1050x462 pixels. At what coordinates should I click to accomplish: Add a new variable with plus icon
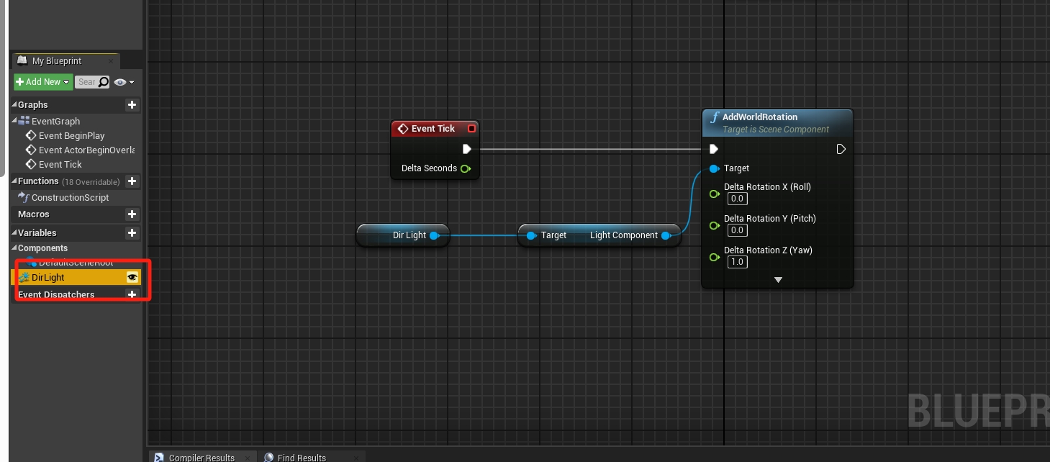pyautogui.click(x=132, y=233)
